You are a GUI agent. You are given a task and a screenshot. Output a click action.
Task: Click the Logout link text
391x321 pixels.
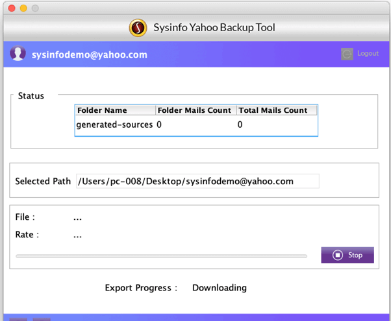(x=368, y=54)
